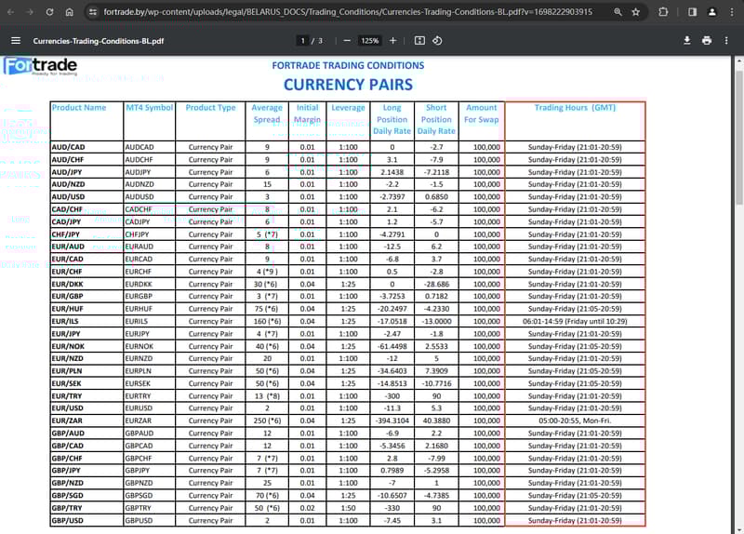Click the fit to page icon

tap(419, 41)
